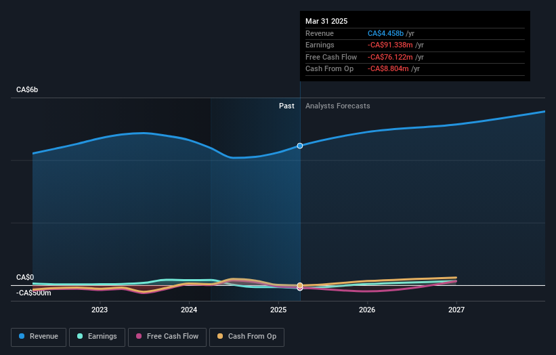Viewport: 556px width, 355px height.
Task: Click the CA$4.458b revenue value
Action: [385, 33]
